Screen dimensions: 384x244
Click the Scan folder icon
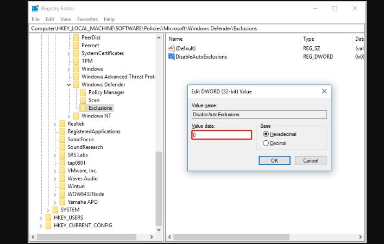click(x=84, y=100)
